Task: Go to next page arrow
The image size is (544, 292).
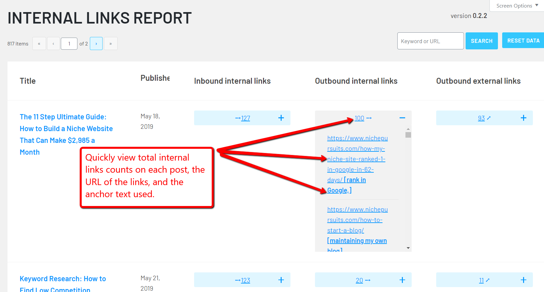Action: click(96, 44)
